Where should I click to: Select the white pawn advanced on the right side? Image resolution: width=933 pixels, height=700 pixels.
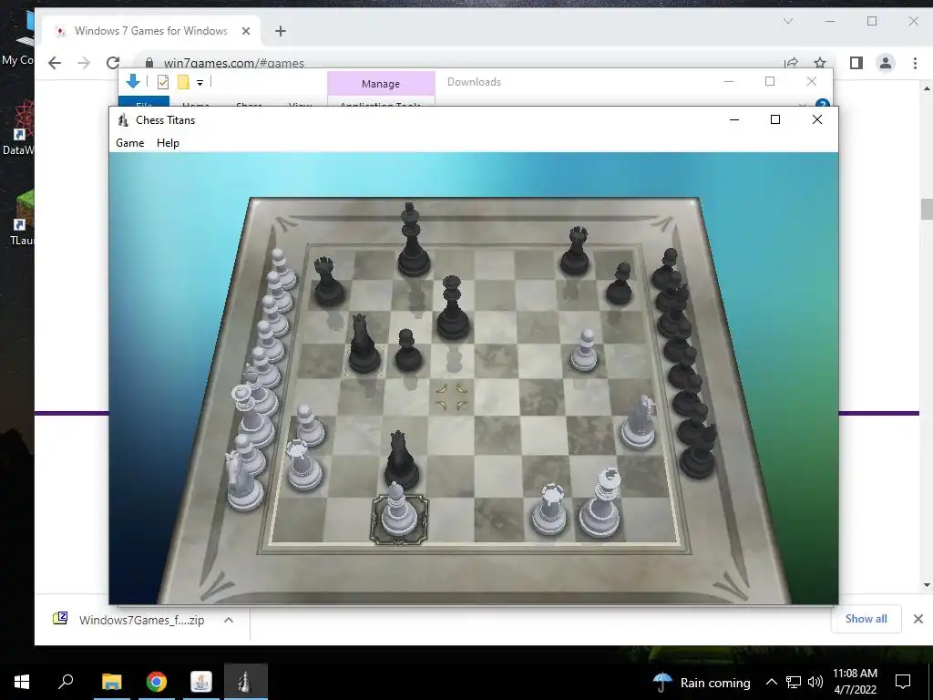click(x=585, y=351)
